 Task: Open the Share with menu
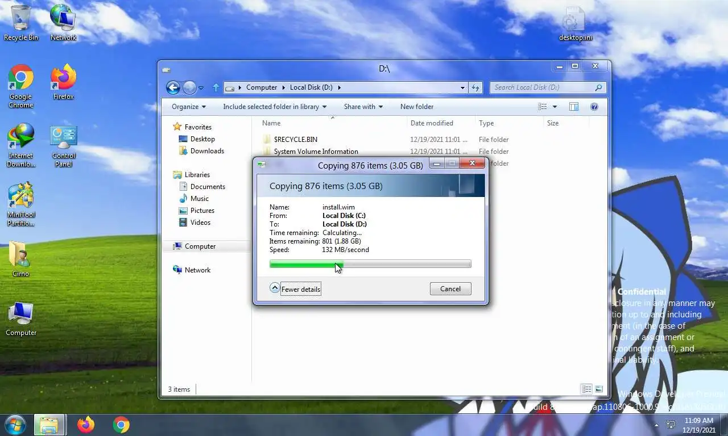(x=363, y=107)
